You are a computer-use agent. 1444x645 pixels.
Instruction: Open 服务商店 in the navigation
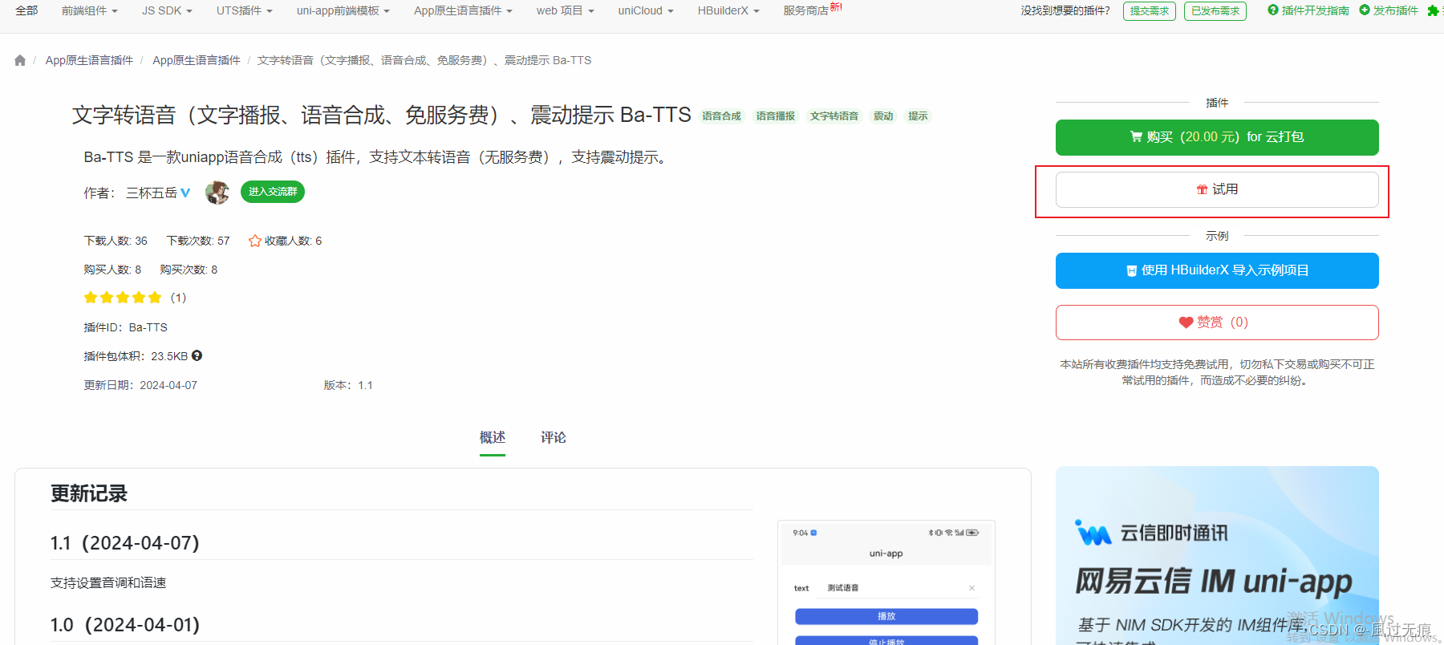(806, 10)
